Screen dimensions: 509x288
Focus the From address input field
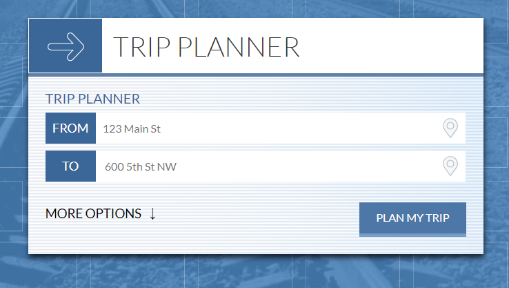tap(281, 128)
